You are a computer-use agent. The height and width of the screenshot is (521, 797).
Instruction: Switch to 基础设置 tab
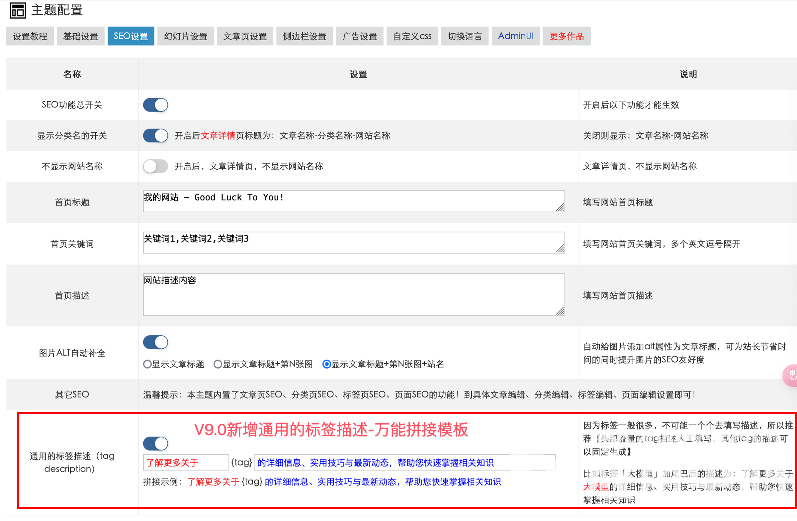coord(80,36)
